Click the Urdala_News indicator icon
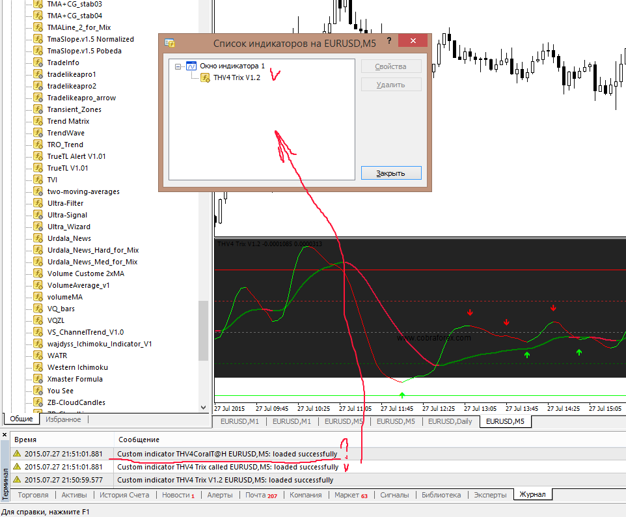Image resolution: width=626 pixels, height=517 pixels. coord(38,238)
